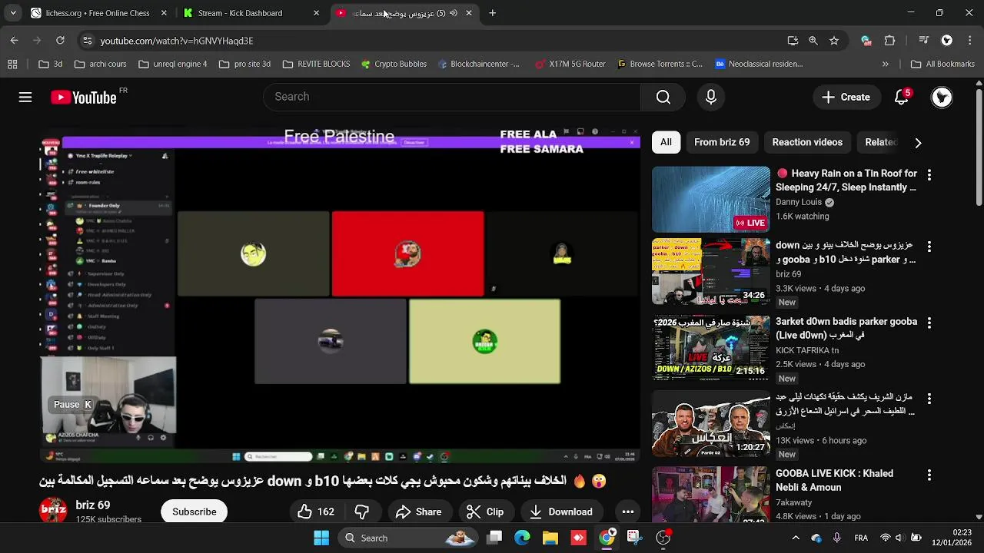Click the Clip button

[485, 512]
